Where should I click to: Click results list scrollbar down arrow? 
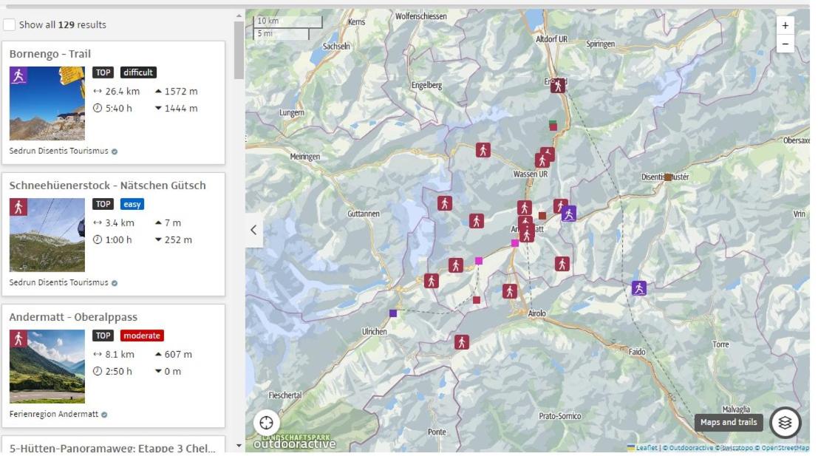[x=239, y=446]
